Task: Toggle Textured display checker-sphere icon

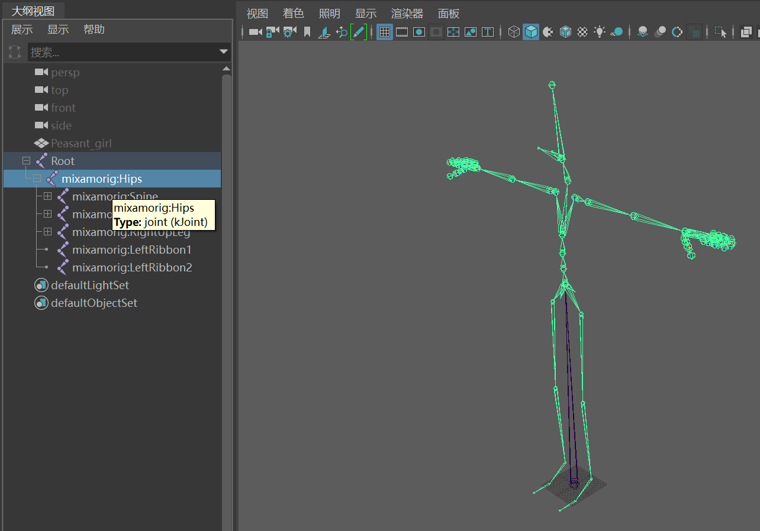Action: point(583,32)
